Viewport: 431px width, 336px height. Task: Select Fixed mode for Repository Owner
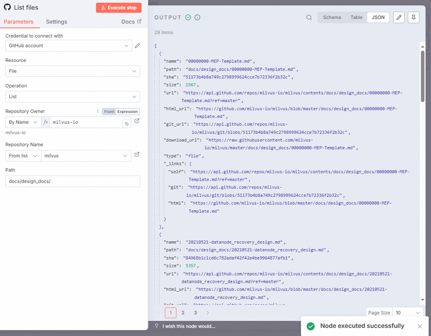(109, 112)
